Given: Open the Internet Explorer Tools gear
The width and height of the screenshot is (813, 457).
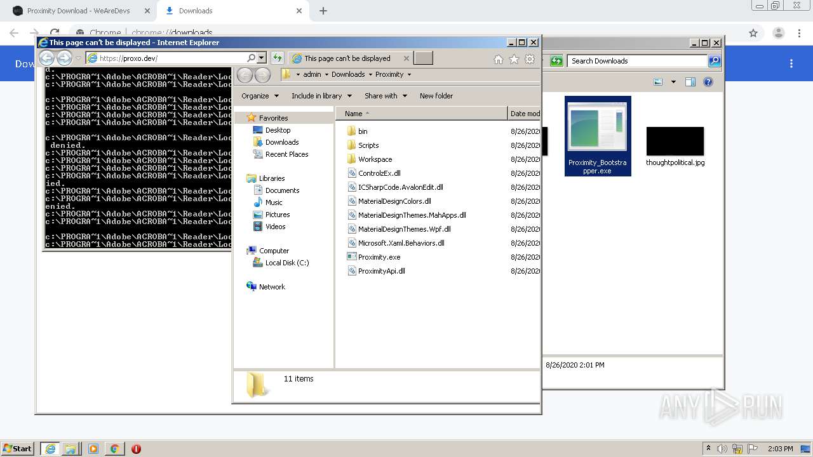Looking at the screenshot, I should [x=530, y=59].
